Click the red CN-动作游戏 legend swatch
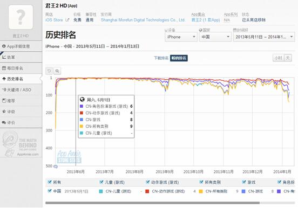 (x=147, y=191)
